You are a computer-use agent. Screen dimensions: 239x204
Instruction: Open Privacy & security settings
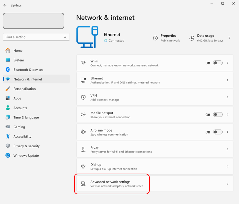26,146
